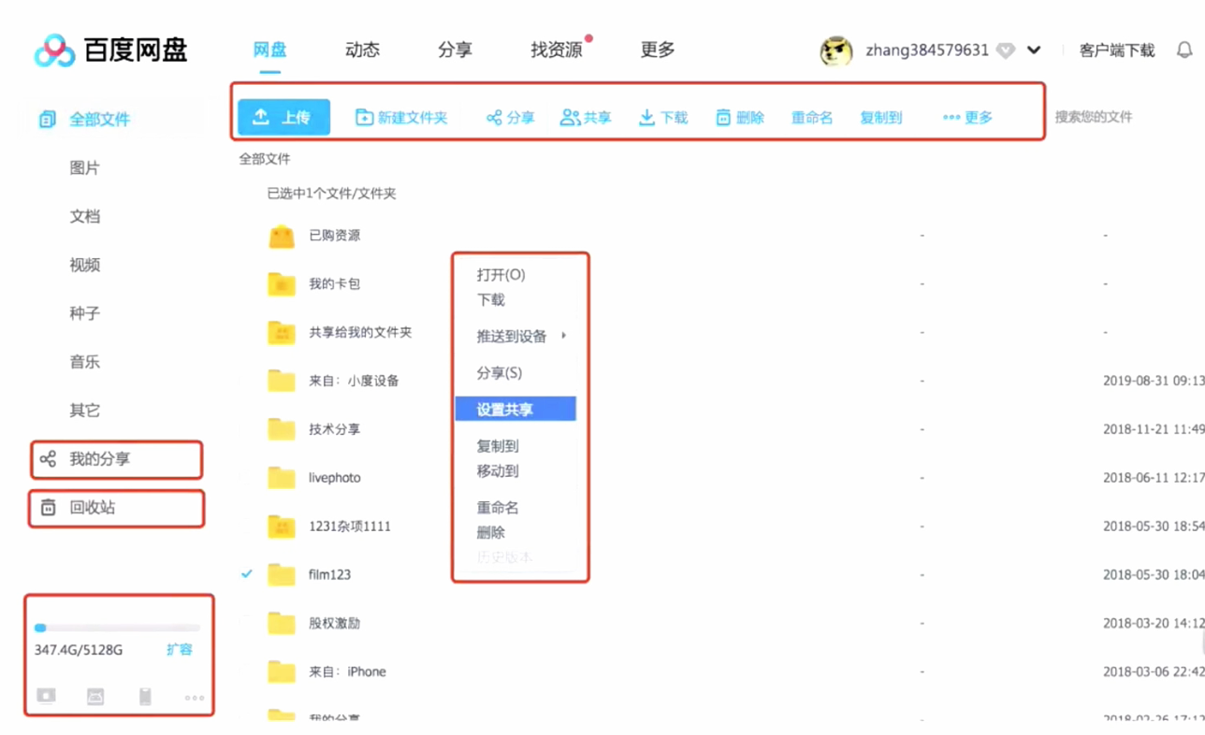Click the 1231杂项1111 folder icon
Viewport: 1205px width, 735px height.
tap(282, 526)
